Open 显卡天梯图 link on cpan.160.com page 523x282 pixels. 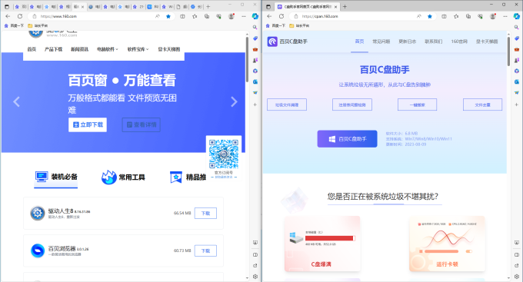pyautogui.click(x=487, y=41)
